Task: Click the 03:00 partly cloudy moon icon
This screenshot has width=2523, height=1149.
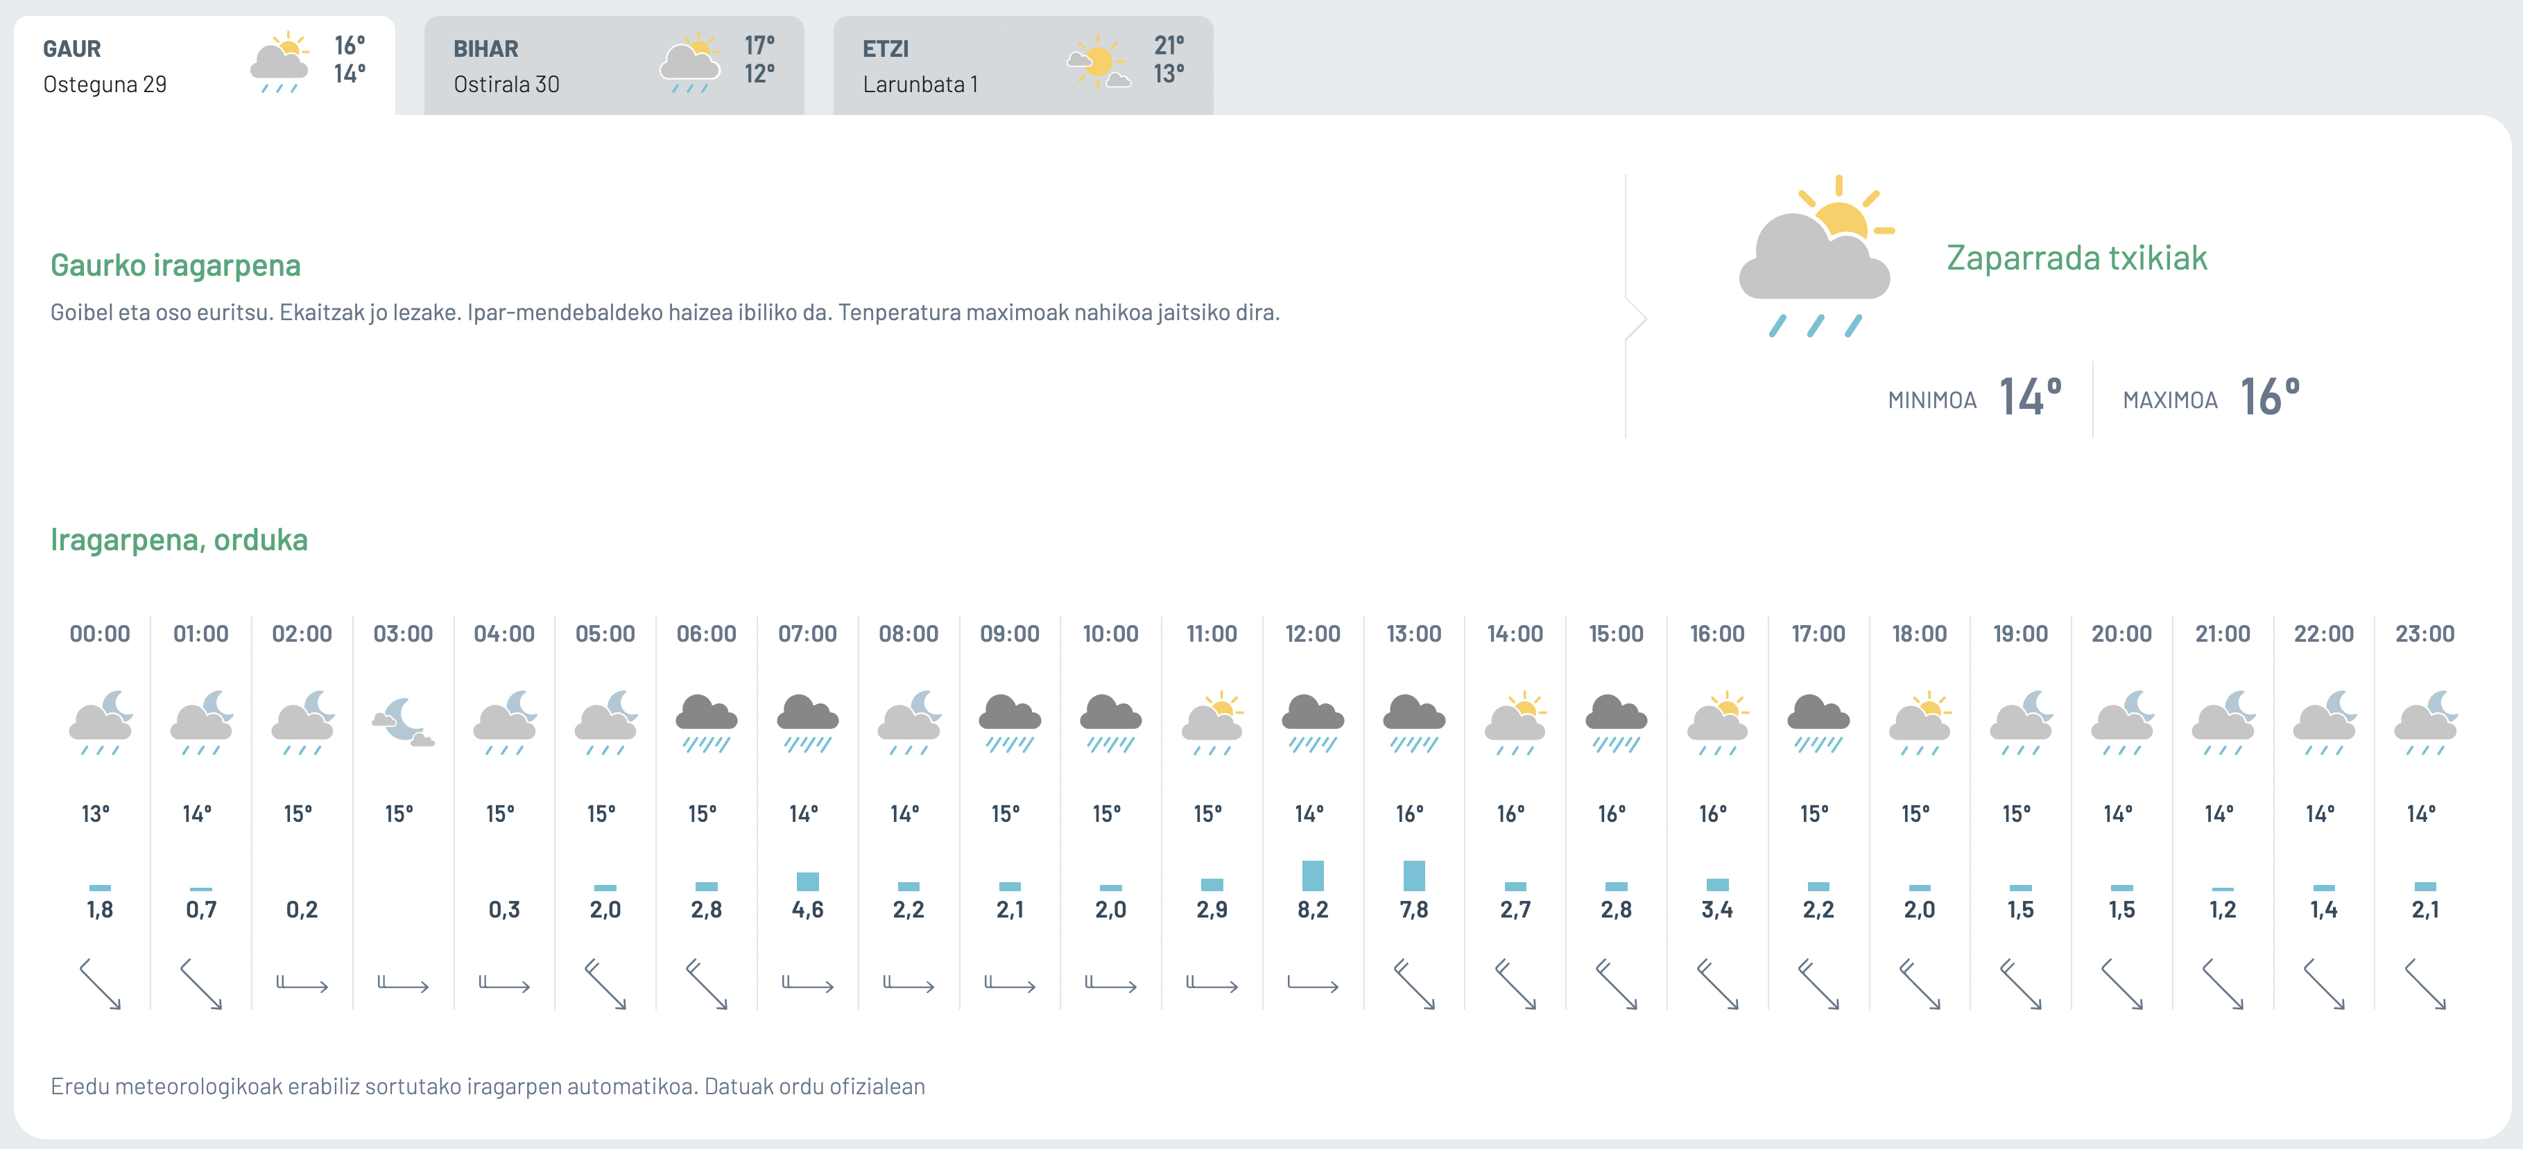Action: [x=404, y=723]
